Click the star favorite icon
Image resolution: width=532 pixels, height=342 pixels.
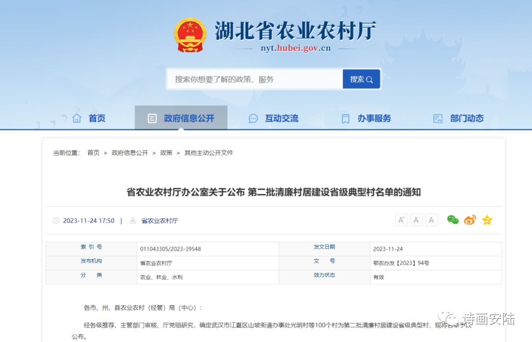[487, 220]
